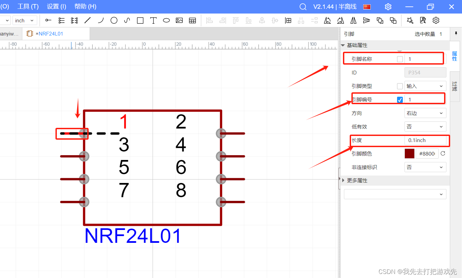Select the double-sided pin array tool

(x=74, y=20)
